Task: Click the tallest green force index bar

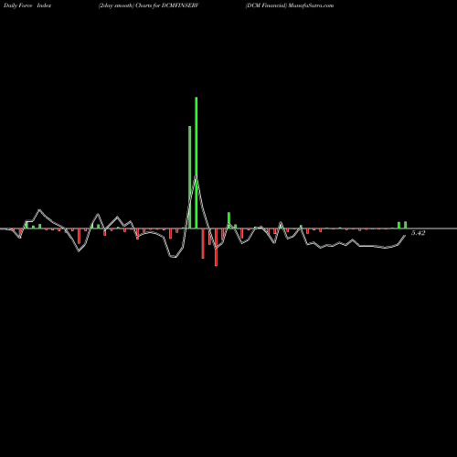Action: click(x=197, y=163)
